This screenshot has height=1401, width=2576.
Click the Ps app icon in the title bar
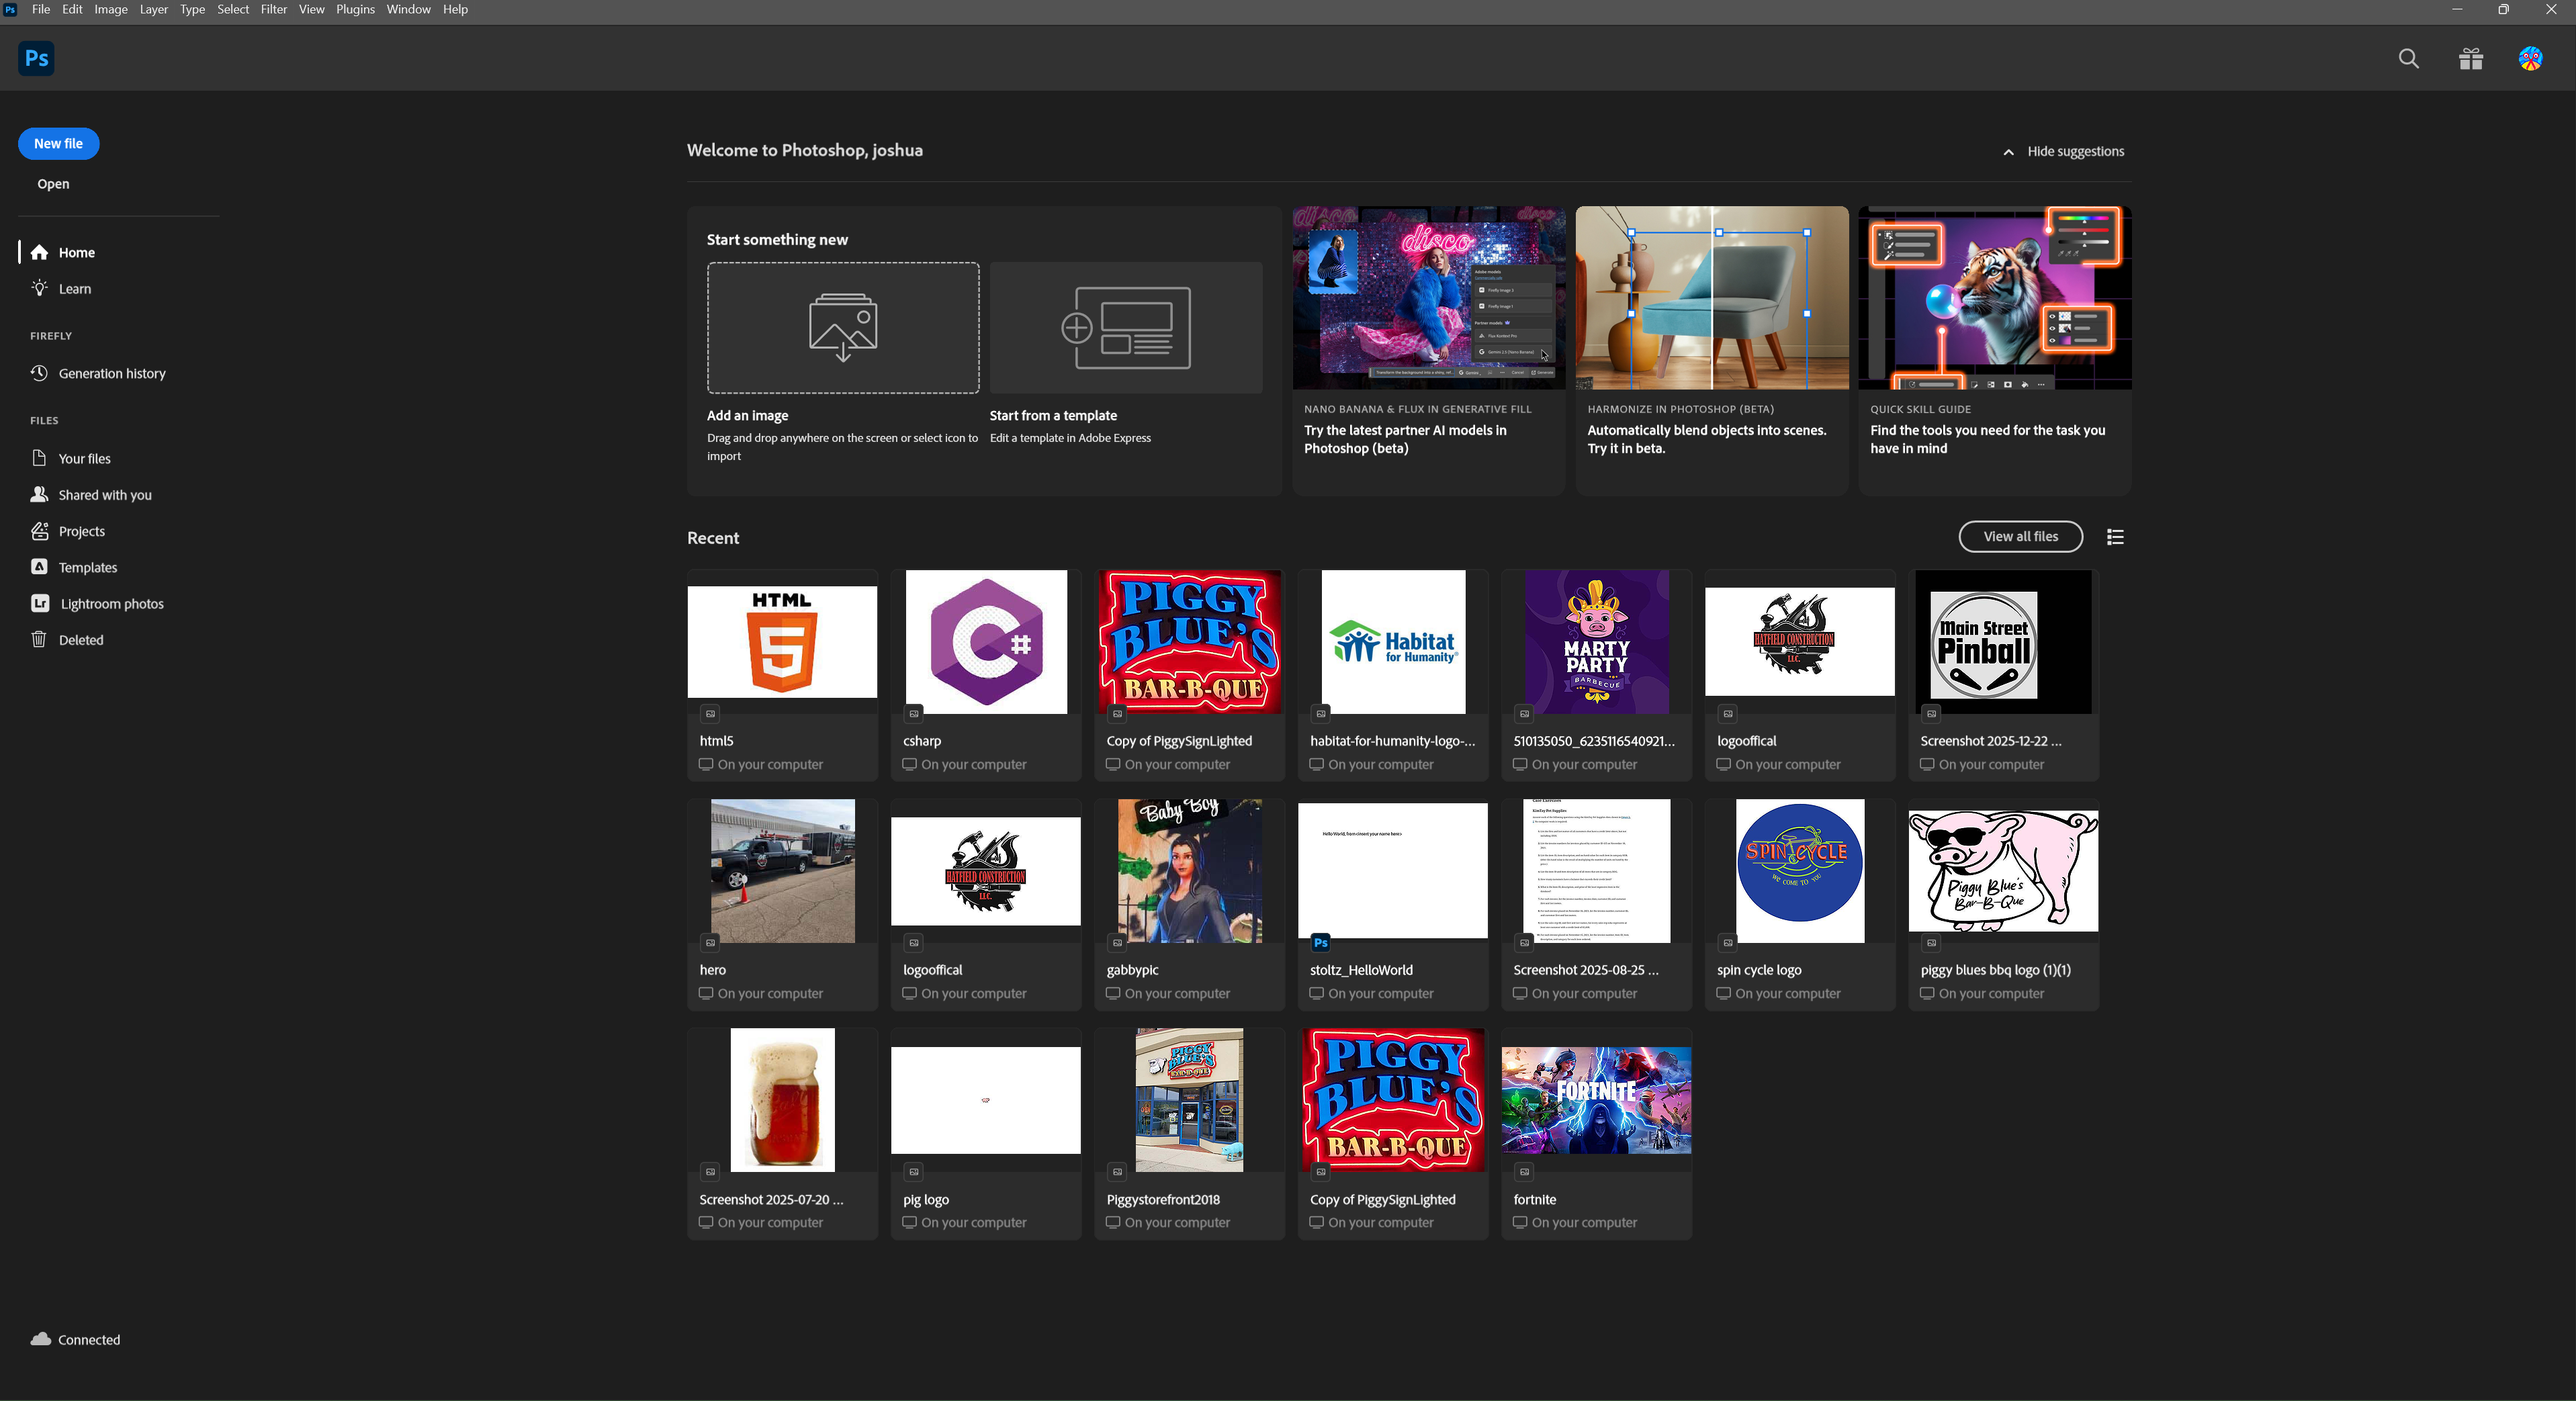10,9
